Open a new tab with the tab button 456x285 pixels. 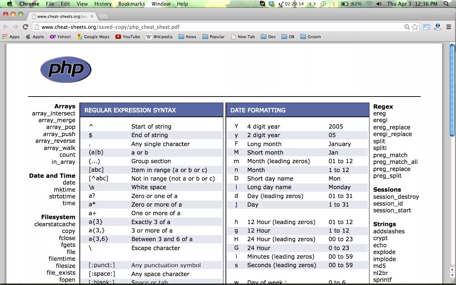(x=103, y=17)
